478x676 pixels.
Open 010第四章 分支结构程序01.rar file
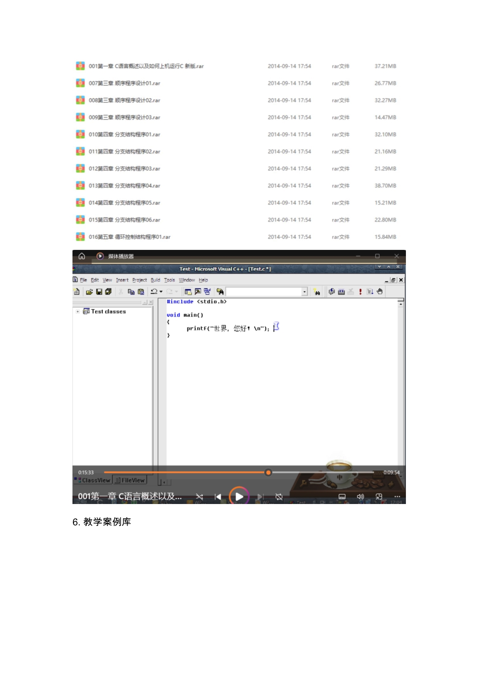(124, 135)
